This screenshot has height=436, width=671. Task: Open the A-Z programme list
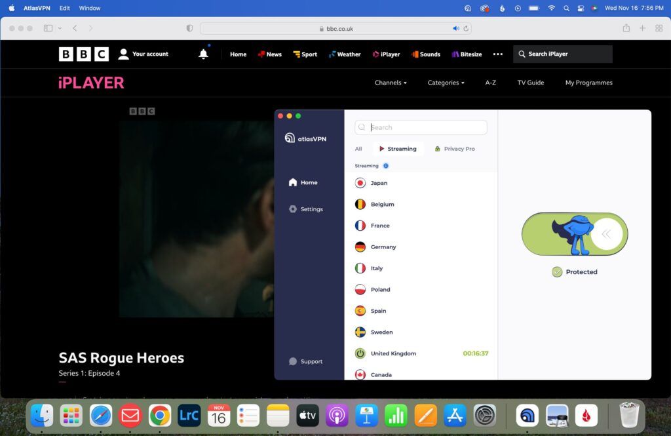click(x=490, y=83)
